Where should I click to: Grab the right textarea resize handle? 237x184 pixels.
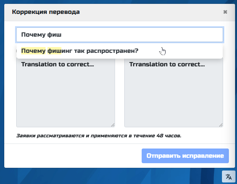pyautogui.click(x=221, y=125)
